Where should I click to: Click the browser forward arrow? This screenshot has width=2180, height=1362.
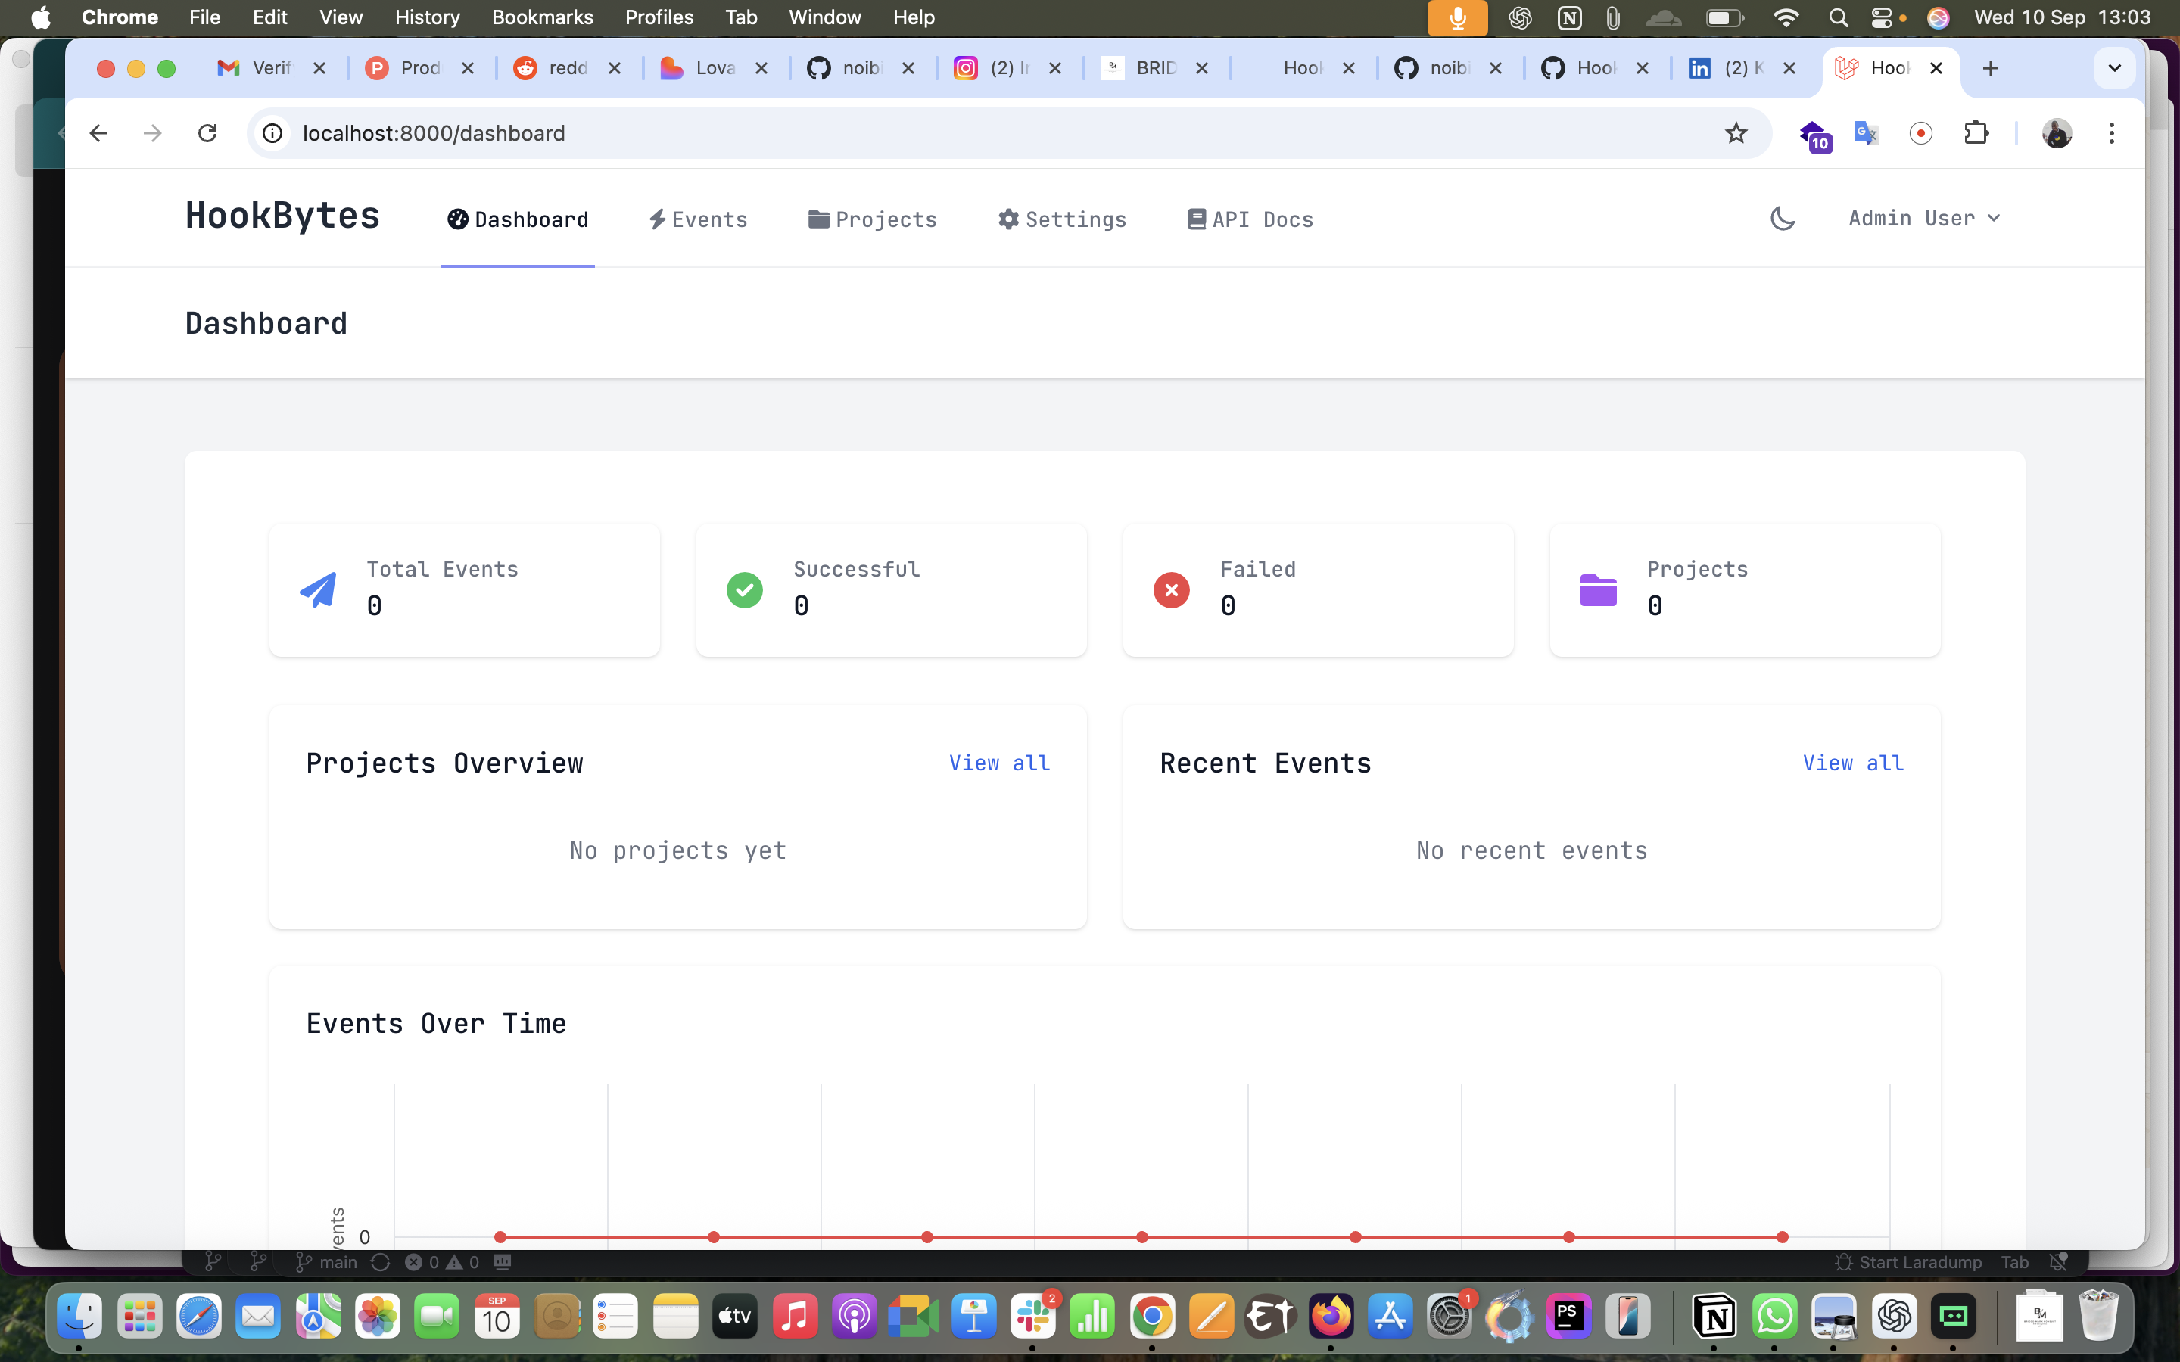pyautogui.click(x=153, y=133)
